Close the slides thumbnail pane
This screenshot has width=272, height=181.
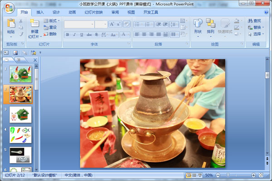[x=35, y=60]
